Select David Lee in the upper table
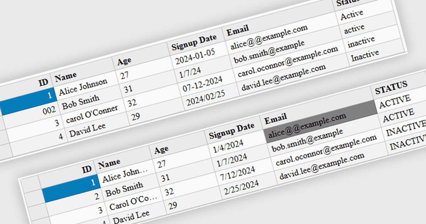The height and width of the screenshot is (224, 426). click(87, 129)
